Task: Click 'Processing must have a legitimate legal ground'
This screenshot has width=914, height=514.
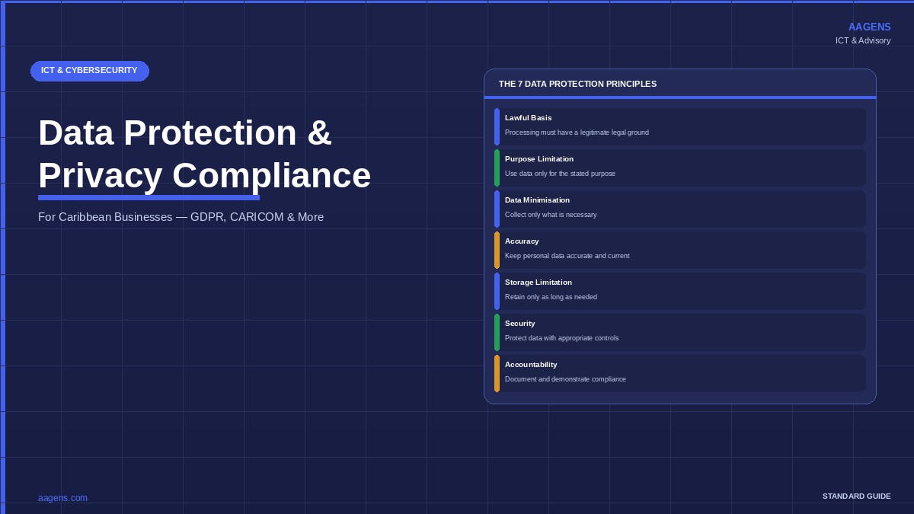Action: pyautogui.click(x=577, y=132)
